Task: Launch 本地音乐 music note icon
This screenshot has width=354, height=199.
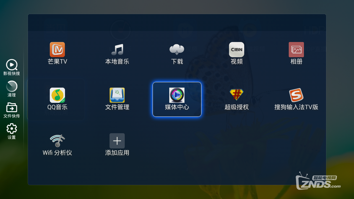Action: point(117,49)
